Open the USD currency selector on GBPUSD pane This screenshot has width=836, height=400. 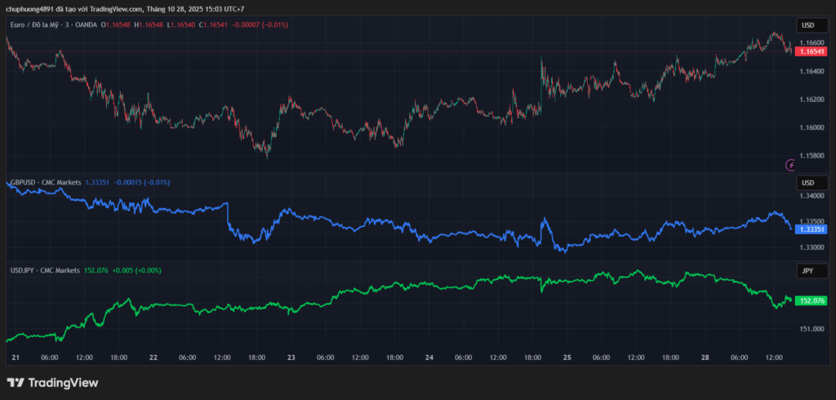click(807, 182)
